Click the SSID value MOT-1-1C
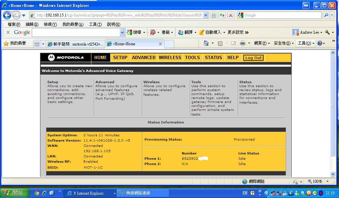This screenshot has width=339, height=198. pyautogui.click(x=93, y=167)
